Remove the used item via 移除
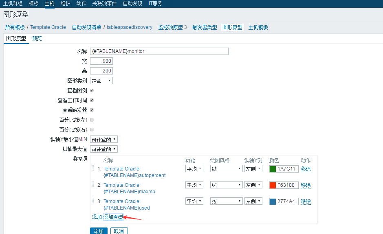Screen dimensions: 383x234 click(306, 201)
